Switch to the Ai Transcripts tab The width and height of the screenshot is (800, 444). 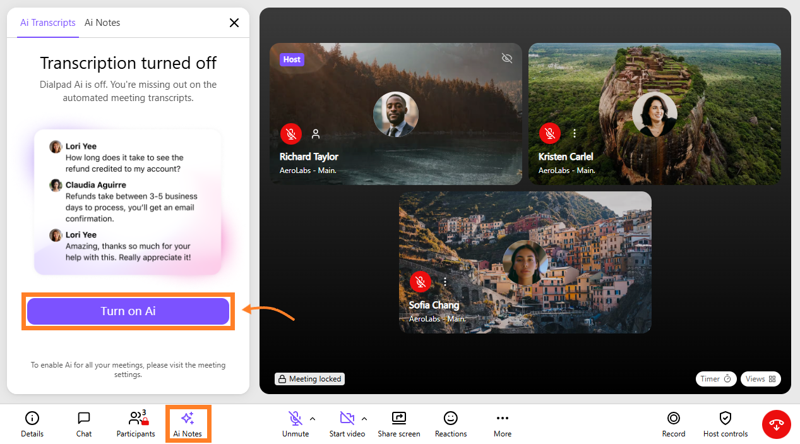48,23
